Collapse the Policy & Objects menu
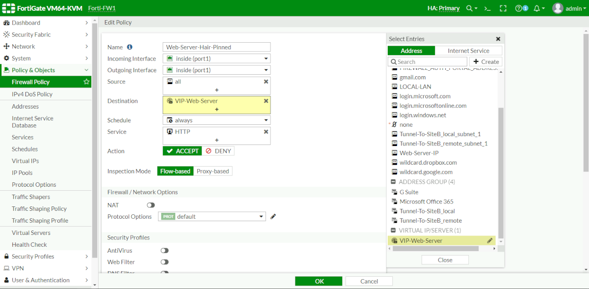This screenshot has height=289, width=589. point(46,70)
